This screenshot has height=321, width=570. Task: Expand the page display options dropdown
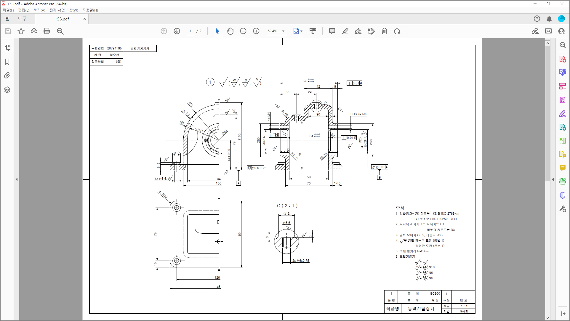point(301,31)
